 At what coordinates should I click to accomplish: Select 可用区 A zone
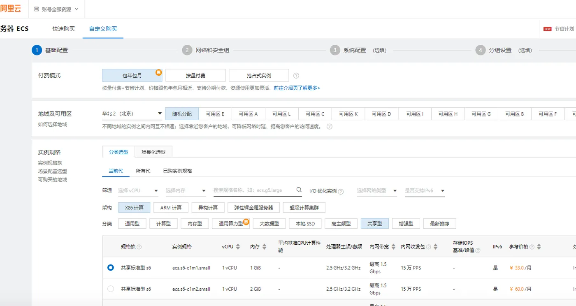tap(249, 114)
